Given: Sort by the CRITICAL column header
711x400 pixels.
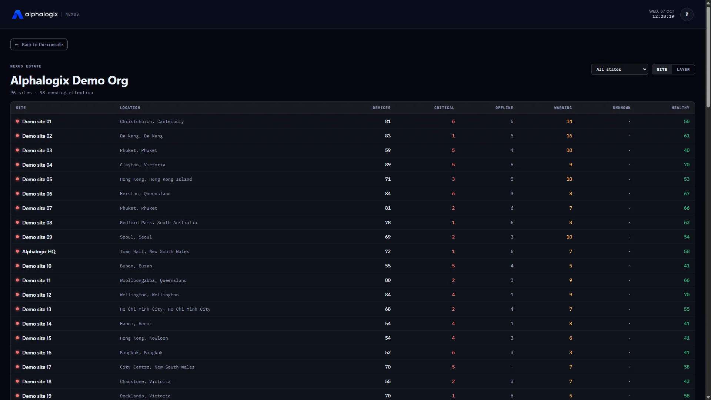Looking at the screenshot, I should (444, 108).
